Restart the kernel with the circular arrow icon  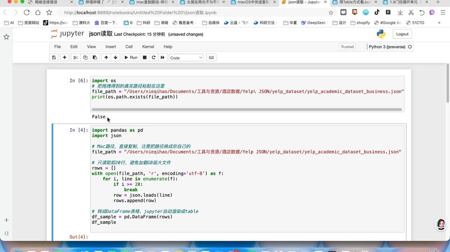click(153, 58)
